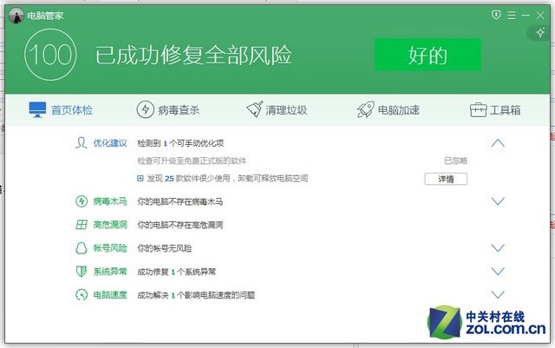Click the 病毒木马 lightning icon

coord(82,201)
